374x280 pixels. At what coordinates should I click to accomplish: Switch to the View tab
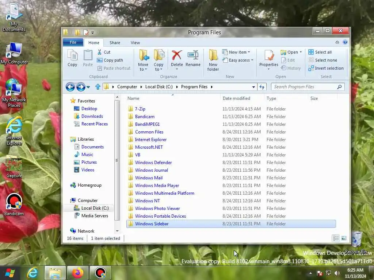coord(135,43)
